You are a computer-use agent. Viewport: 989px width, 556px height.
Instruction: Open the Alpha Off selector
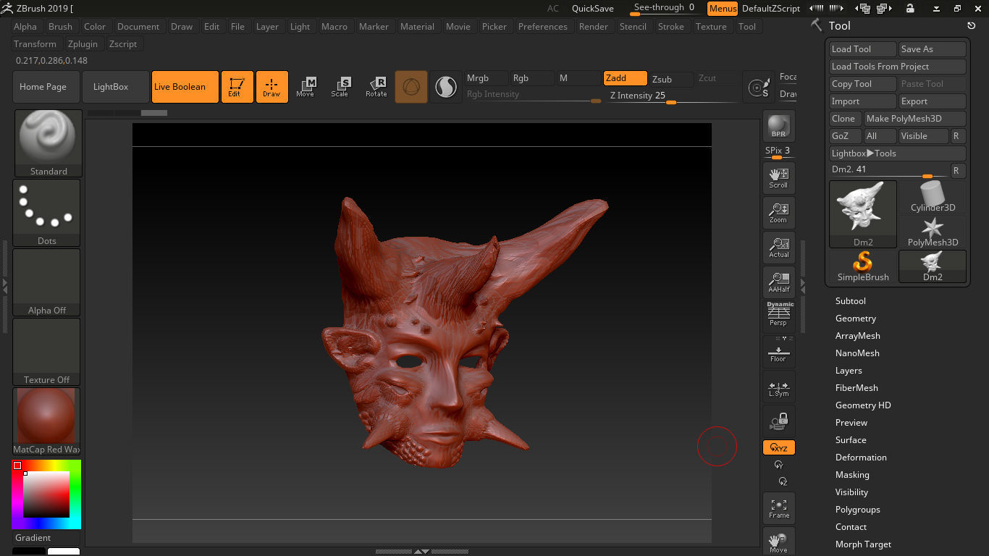(47, 282)
